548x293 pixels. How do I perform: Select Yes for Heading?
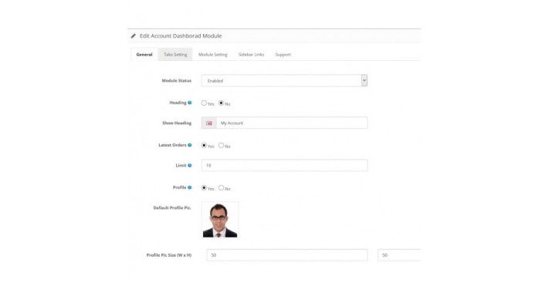point(204,103)
